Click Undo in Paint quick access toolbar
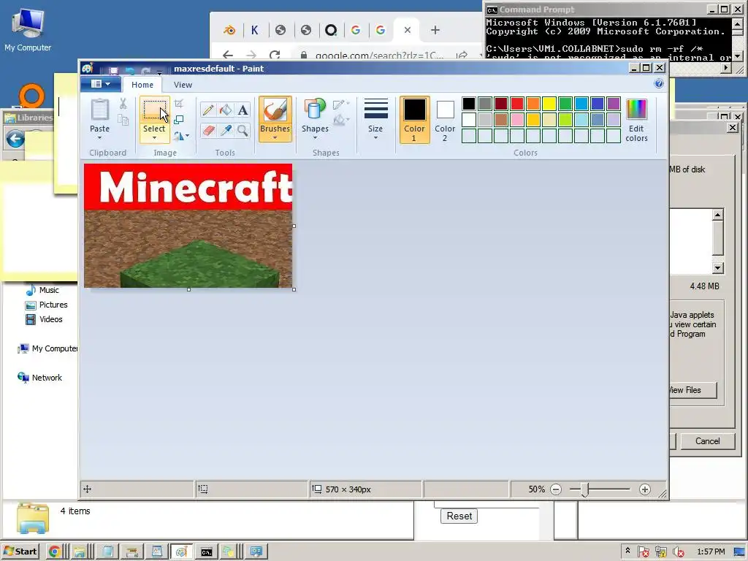Screen dimensions: 748x561 pos(130,71)
